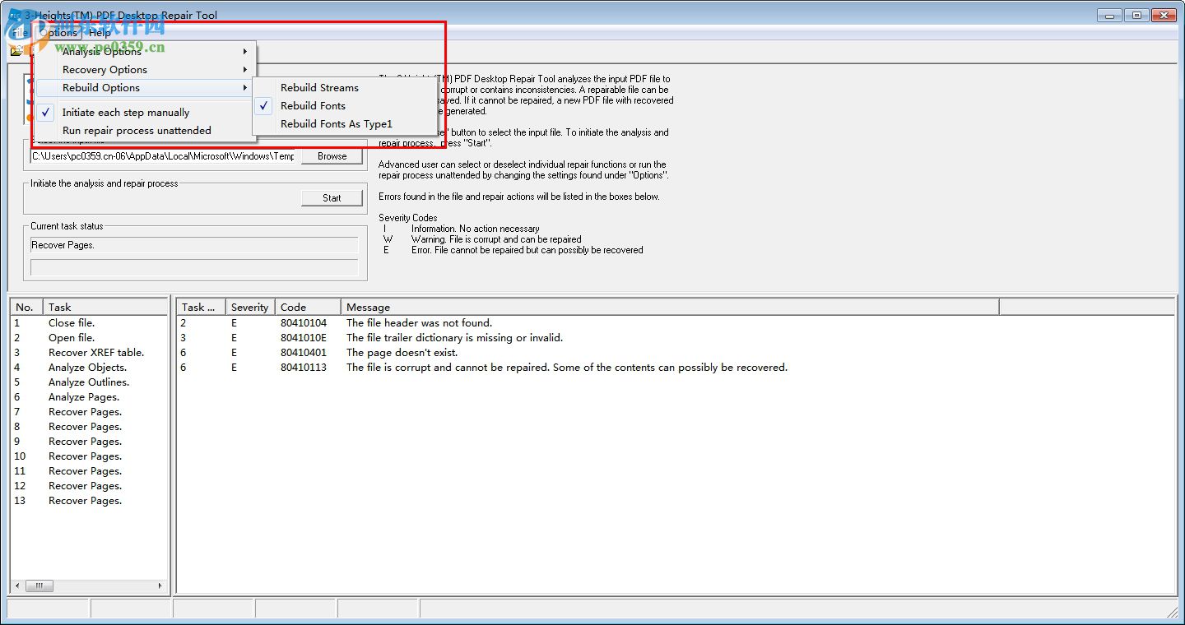
Task: Open Rebuild Options submenu entry
Action: click(x=145, y=88)
